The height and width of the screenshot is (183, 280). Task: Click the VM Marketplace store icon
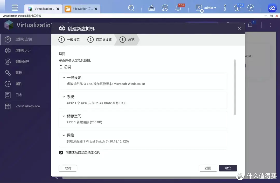8,106
